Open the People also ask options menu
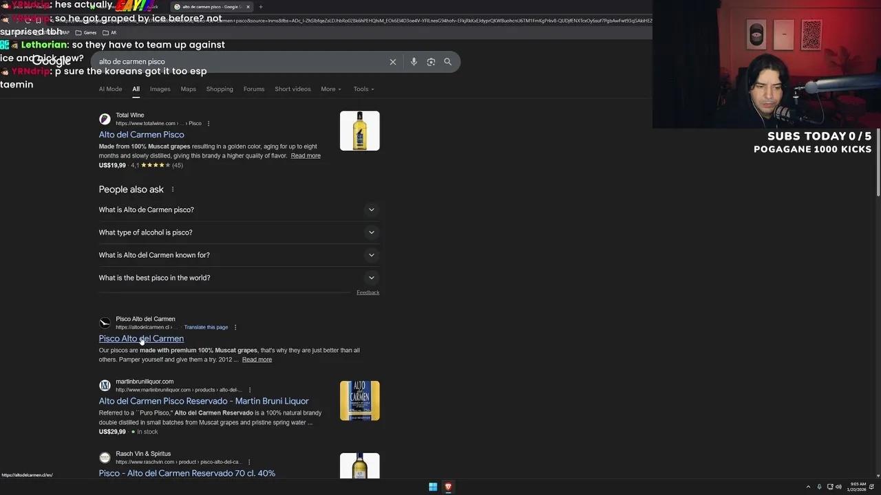The height and width of the screenshot is (495, 881). (173, 189)
